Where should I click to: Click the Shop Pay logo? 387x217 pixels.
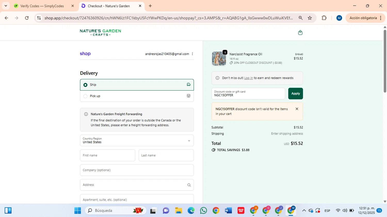click(85, 54)
